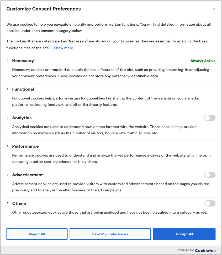Select the Functional category heading
Image resolution: width=222 pixels, height=255 pixels.
23,89
